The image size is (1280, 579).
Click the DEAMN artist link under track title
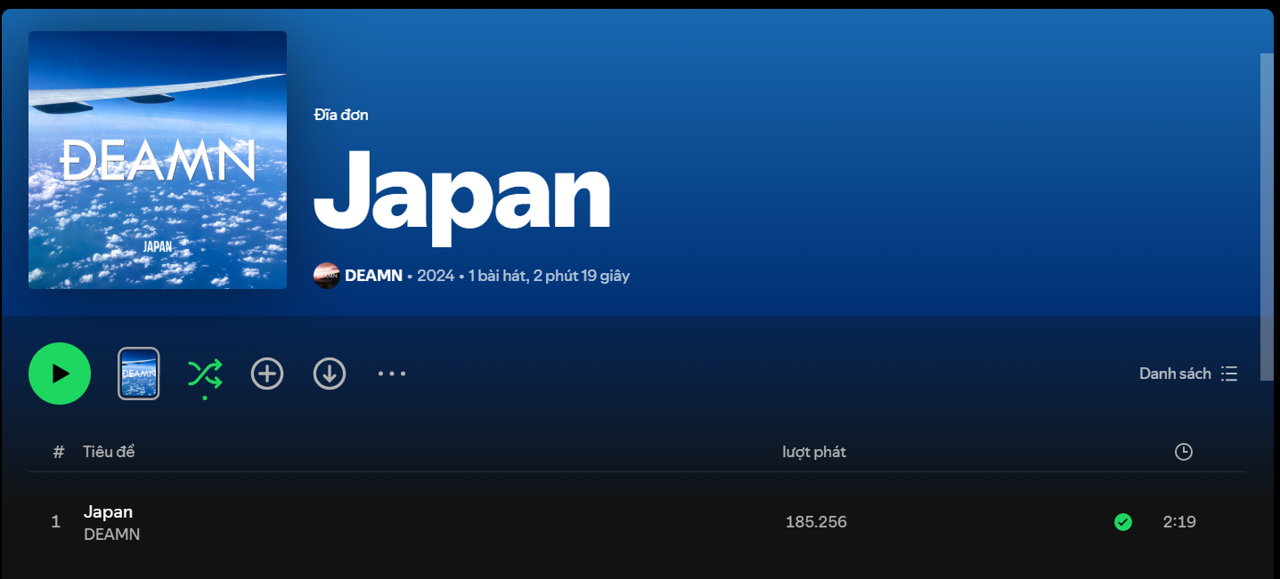111,535
